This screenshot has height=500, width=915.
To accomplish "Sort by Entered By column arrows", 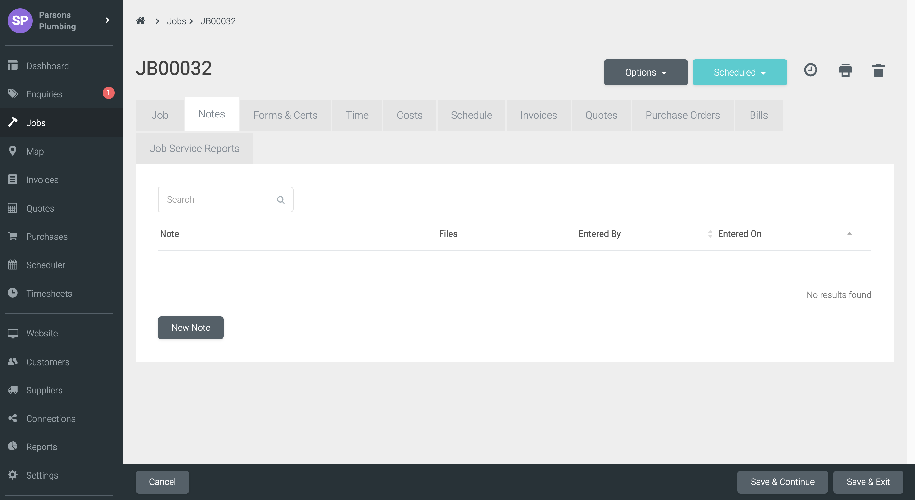I will [710, 234].
